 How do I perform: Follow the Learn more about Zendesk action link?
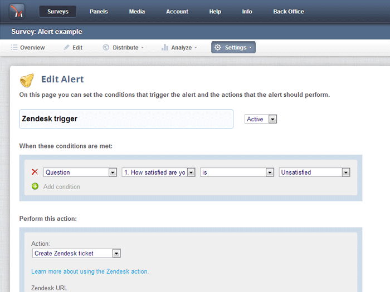[x=90, y=271]
